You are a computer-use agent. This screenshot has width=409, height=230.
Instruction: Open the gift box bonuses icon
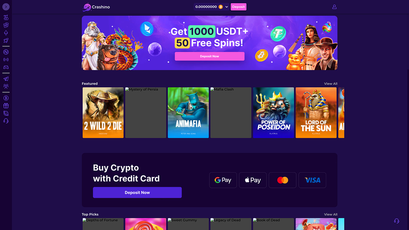click(x=6, y=105)
